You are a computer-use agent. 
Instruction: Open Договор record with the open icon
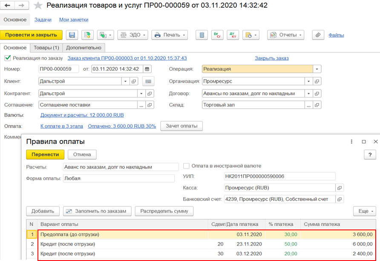pos(317,93)
